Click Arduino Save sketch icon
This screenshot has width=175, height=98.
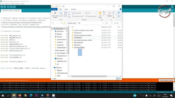(14, 7)
